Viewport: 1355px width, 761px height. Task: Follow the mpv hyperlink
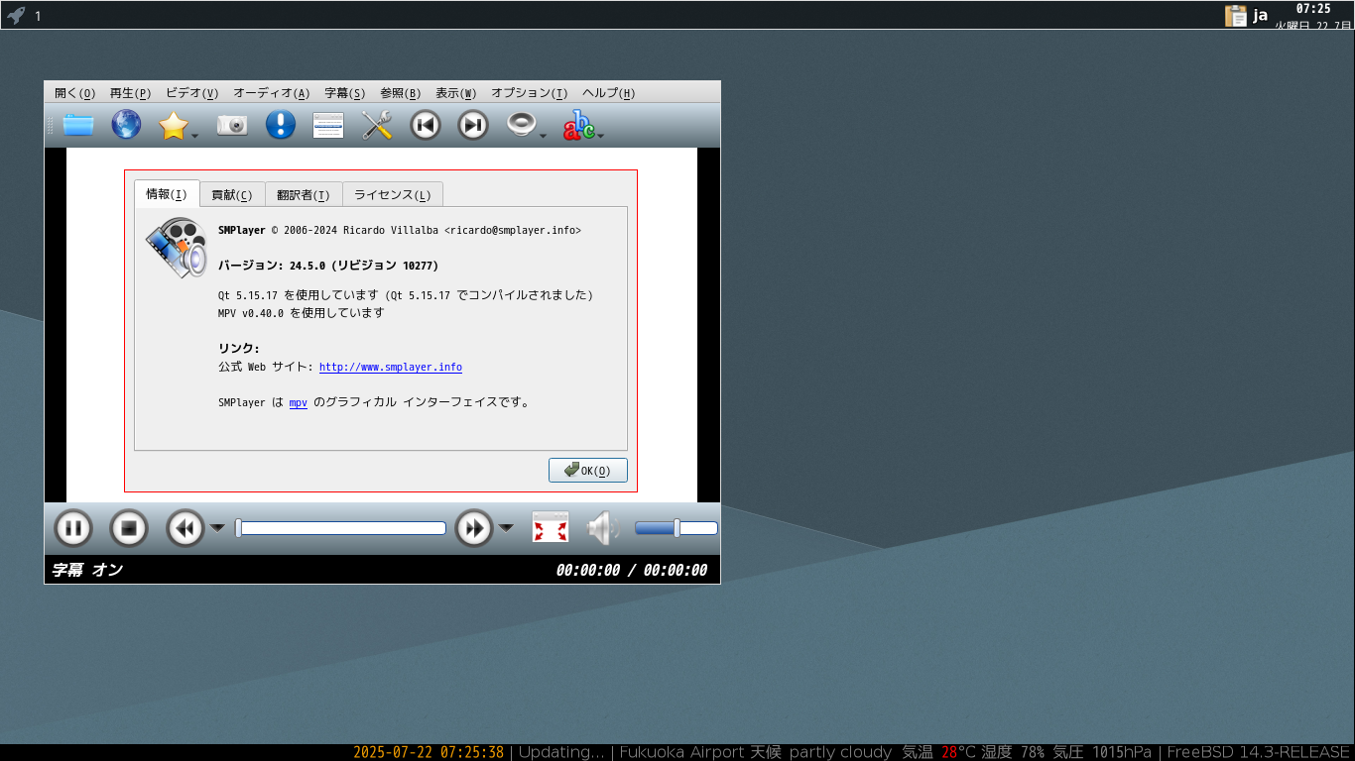299,403
